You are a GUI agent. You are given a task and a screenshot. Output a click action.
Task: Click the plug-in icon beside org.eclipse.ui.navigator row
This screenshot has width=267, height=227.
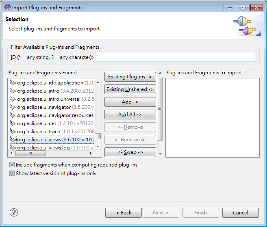pyautogui.click(x=13, y=107)
